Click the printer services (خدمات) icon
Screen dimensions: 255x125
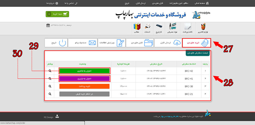[x=148, y=28]
